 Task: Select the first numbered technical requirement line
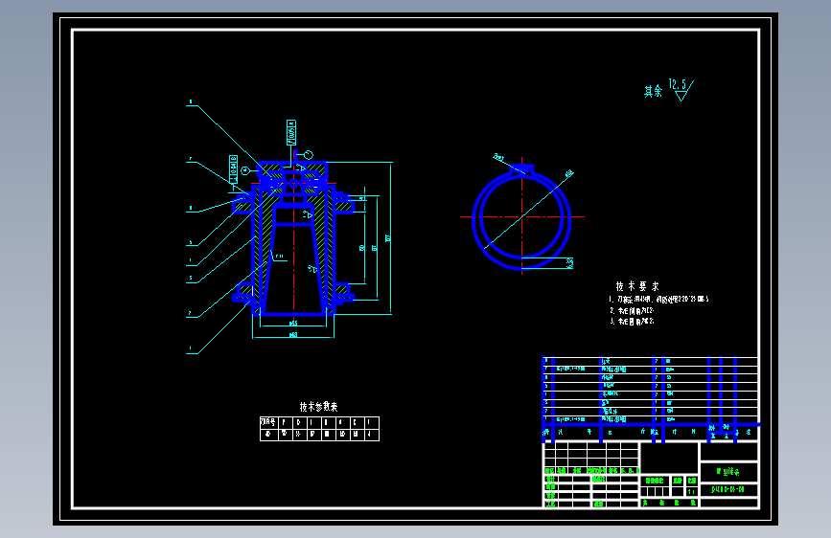coord(658,300)
